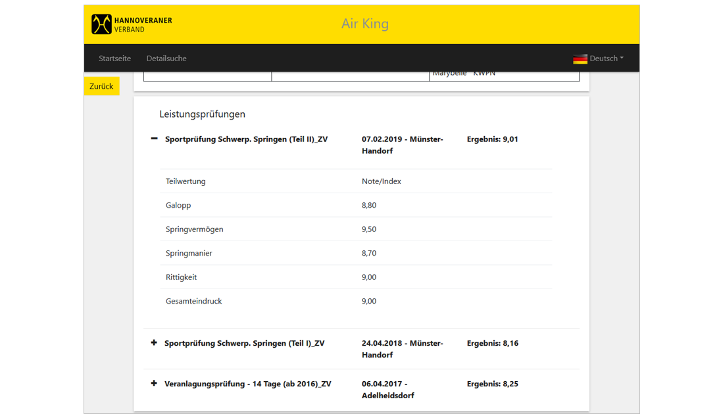
Task: Select Sportprüfung Schwerp. Springen (Teil I)_ZV title
Action: (x=245, y=343)
